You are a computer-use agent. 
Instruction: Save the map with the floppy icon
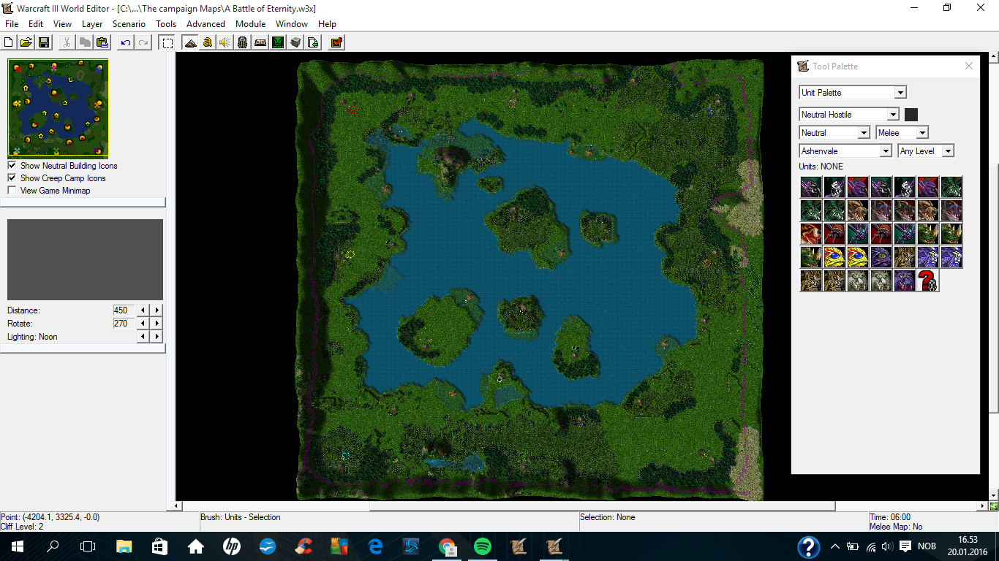(x=43, y=42)
